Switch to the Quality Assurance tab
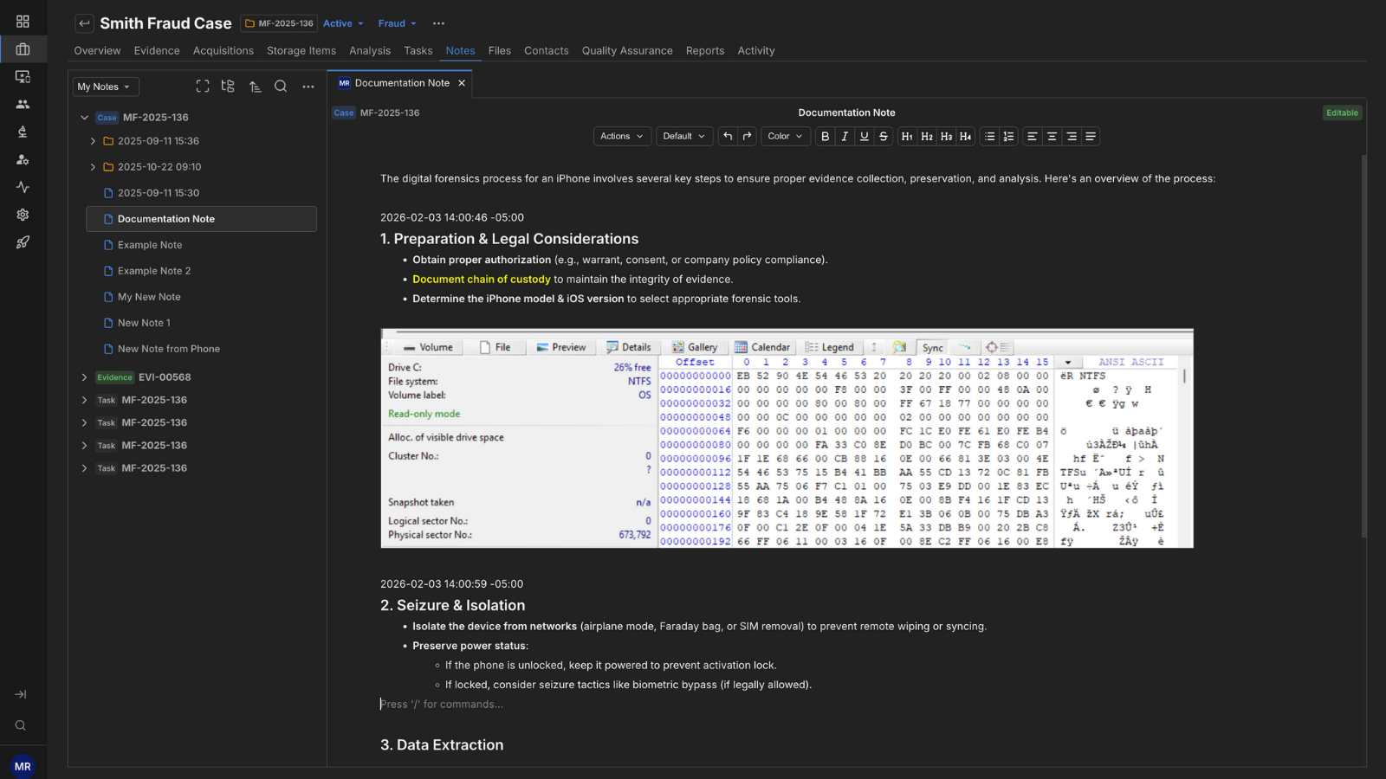1386x779 pixels. 627,51
